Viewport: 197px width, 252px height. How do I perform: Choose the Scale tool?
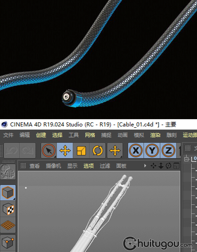[81, 151]
